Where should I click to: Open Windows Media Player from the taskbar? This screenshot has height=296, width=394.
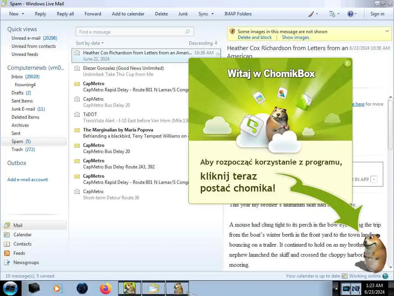click(x=57, y=288)
